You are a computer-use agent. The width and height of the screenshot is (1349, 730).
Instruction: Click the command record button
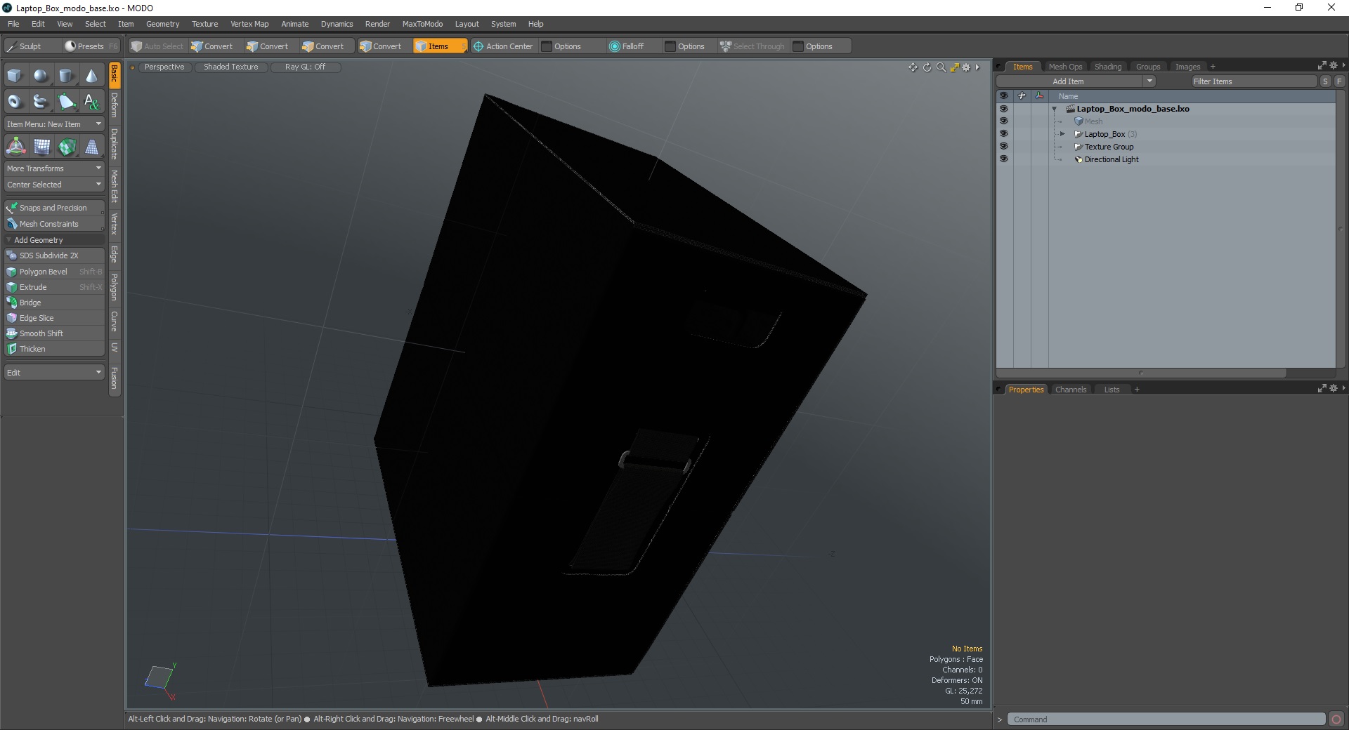1336,719
